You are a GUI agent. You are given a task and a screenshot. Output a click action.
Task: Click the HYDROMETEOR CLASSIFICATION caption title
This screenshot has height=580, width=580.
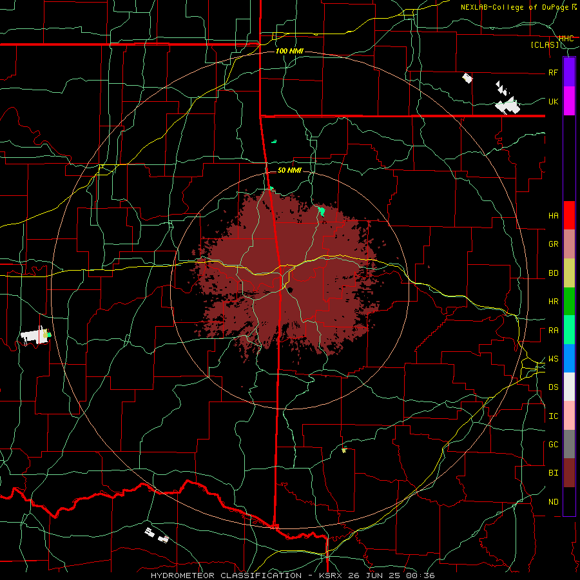pos(226,575)
